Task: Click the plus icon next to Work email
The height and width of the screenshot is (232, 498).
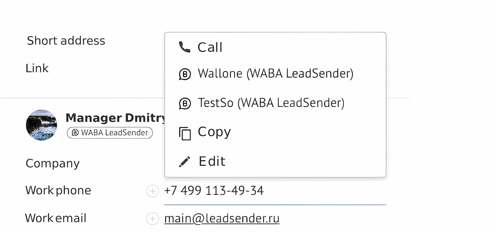Action: point(153,219)
